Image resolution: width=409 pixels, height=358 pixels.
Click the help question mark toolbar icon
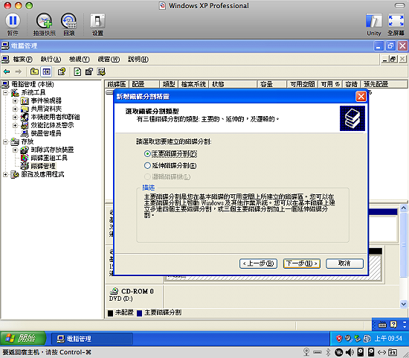coord(62,71)
